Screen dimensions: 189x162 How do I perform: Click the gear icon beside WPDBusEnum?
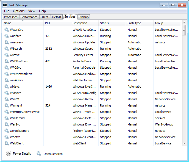pyautogui.click(x=7, y=61)
